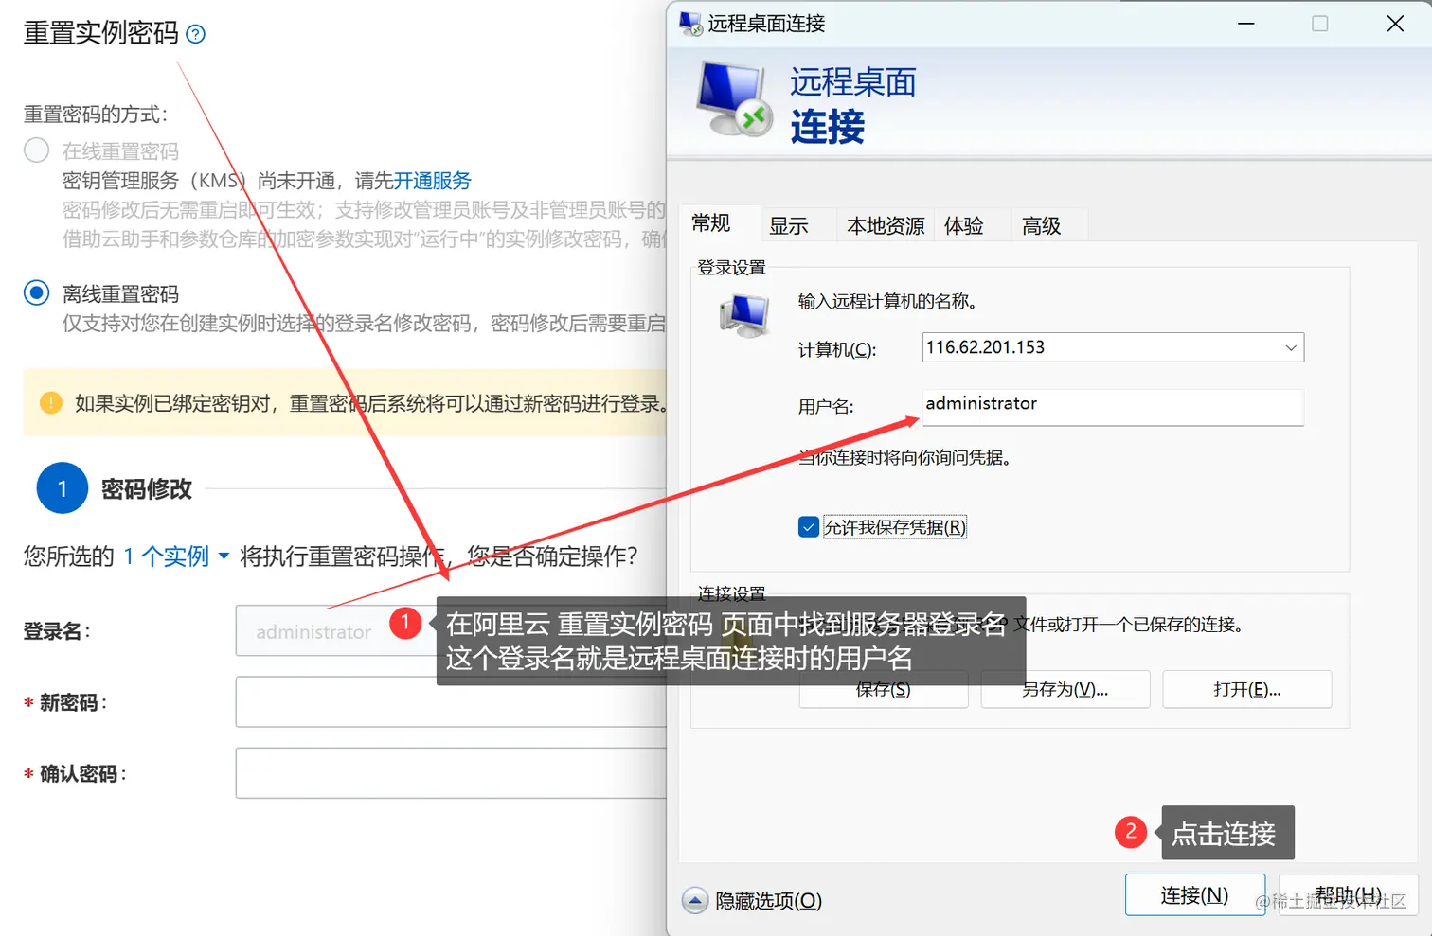Click the 打开(E)... button
Screen dimensions: 1432x936
[1246, 689]
